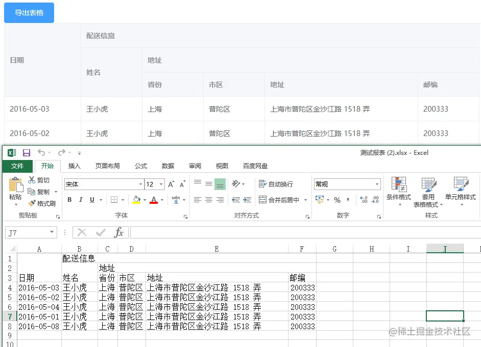
Task: Toggle middle vertical alignment
Action: tap(209, 184)
